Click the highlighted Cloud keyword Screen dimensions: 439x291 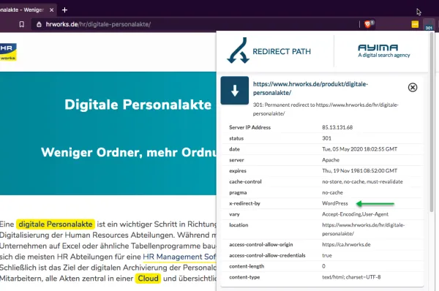[148, 279]
